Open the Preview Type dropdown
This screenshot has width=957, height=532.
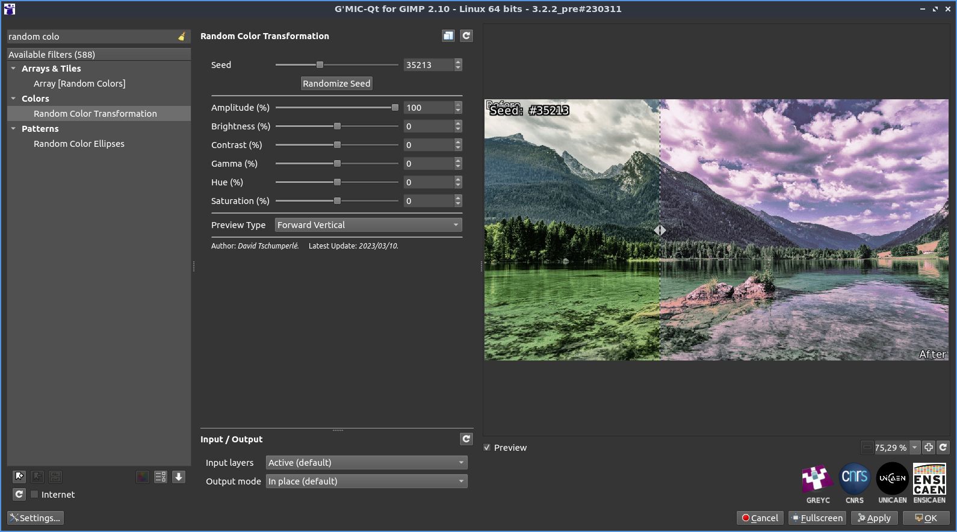(x=368, y=225)
